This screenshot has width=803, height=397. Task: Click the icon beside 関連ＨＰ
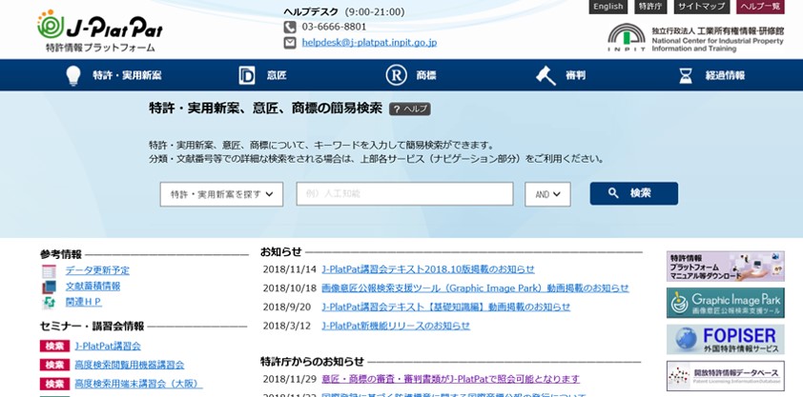(x=50, y=303)
